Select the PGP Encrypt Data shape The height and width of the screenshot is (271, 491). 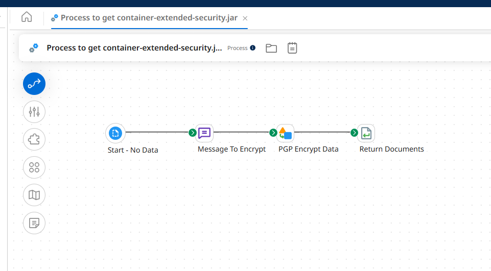[285, 133]
